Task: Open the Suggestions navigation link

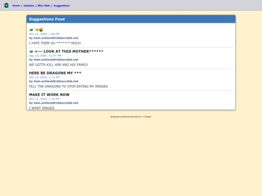Action: point(62,6)
